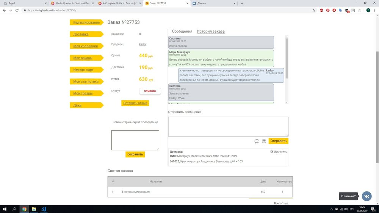
Task: Open the emoji smiley picker
Action: tap(264, 141)
